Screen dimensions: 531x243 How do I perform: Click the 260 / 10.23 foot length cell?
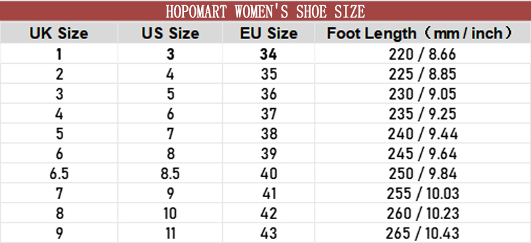tap(423, 214)
